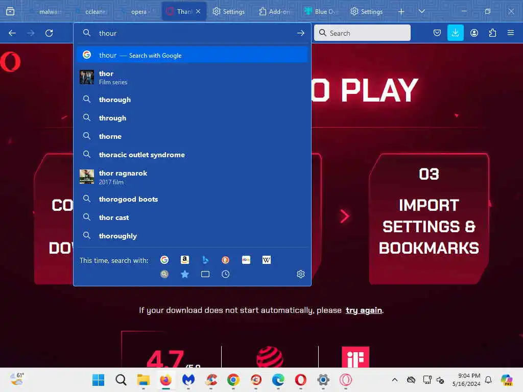
Task: Select the thorough suggestion
Action: (x=192, y=100)
